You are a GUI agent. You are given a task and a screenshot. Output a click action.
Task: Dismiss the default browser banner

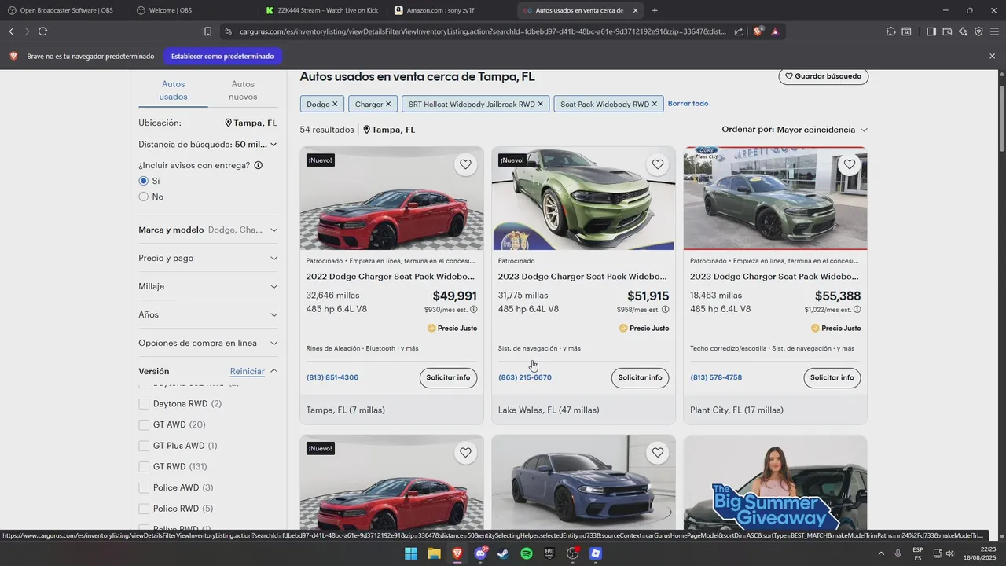click(x=992, y=57)
